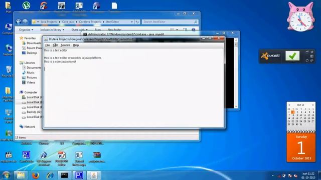Click Core java in address breadcrumb

pos(68,22)
